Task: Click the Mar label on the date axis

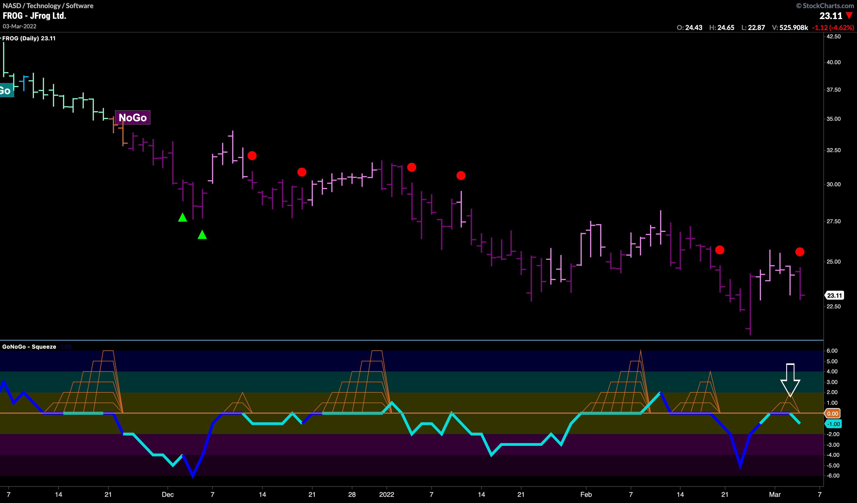Action: 775,495
